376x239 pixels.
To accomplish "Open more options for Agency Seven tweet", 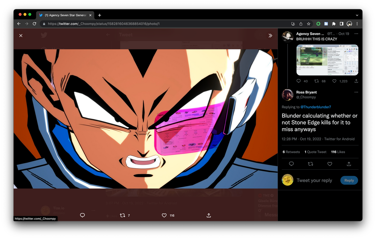I will (x=356, y=34).
